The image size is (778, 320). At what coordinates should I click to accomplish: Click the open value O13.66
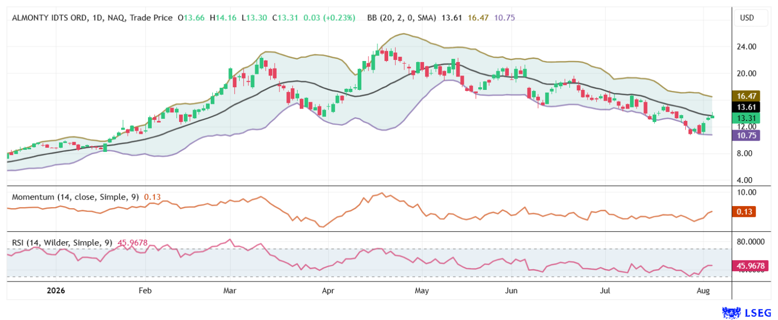pos(191,18)
